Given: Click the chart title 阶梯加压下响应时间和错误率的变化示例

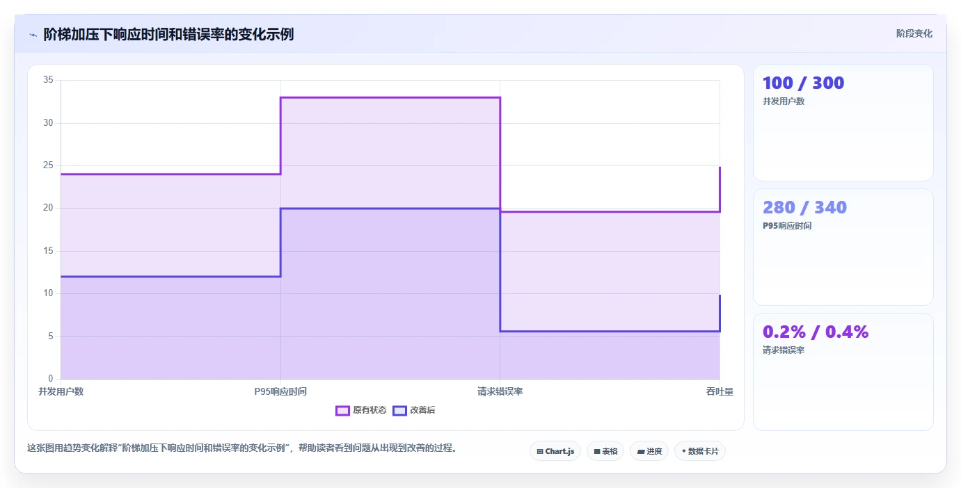Looking at the screenshot, I should click(x=168, y=34).
